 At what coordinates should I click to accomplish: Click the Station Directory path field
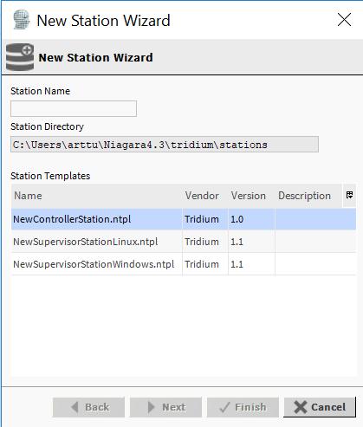click(x=165, y=145)
